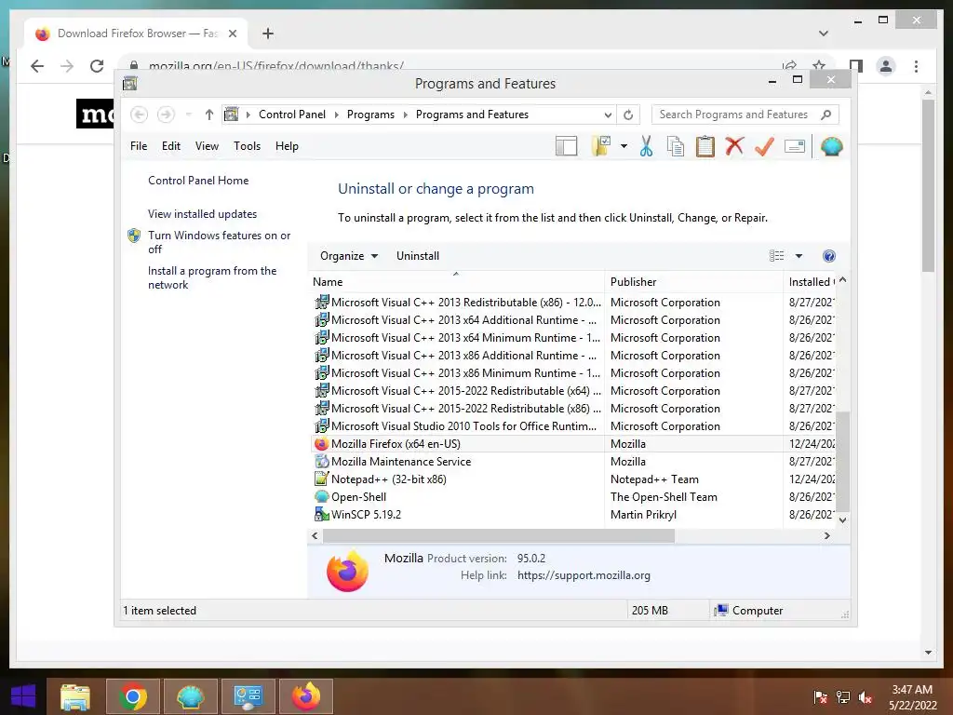Screen dimensions: 953x715
Task: Click the Control Panel taskbar icon
Action: coord(248,696)
